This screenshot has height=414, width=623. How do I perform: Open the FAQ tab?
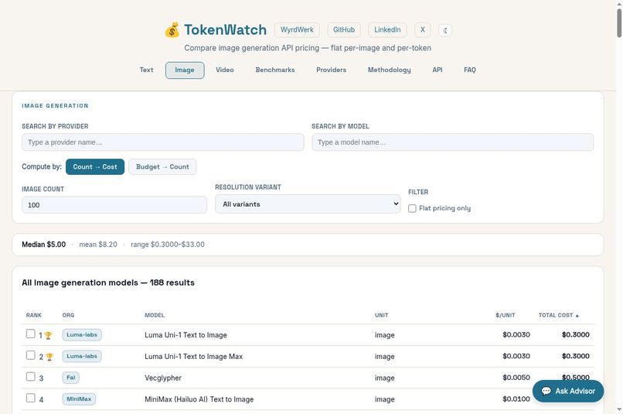(x=470, y=70)
